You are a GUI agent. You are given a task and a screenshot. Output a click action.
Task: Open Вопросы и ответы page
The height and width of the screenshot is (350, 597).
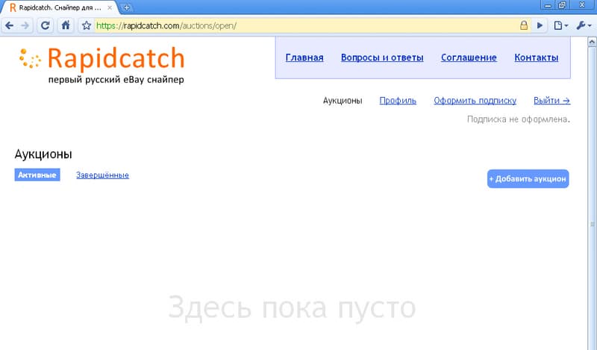(x=382, y=57)
